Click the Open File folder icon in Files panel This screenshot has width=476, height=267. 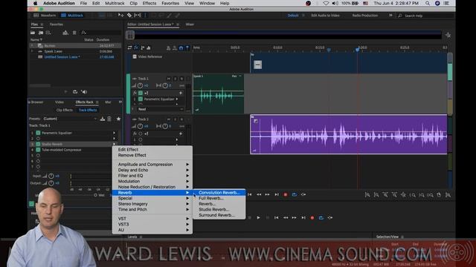[33, 33]
